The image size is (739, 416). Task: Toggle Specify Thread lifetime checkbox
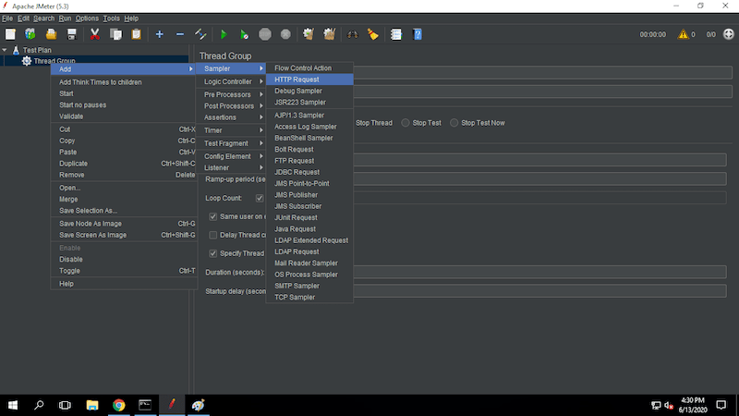(x=213, y=253)
